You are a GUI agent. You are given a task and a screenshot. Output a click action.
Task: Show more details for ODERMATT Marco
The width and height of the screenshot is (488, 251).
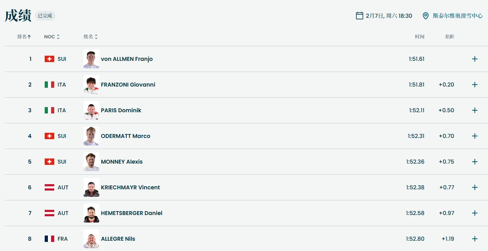tap(475, 136)
